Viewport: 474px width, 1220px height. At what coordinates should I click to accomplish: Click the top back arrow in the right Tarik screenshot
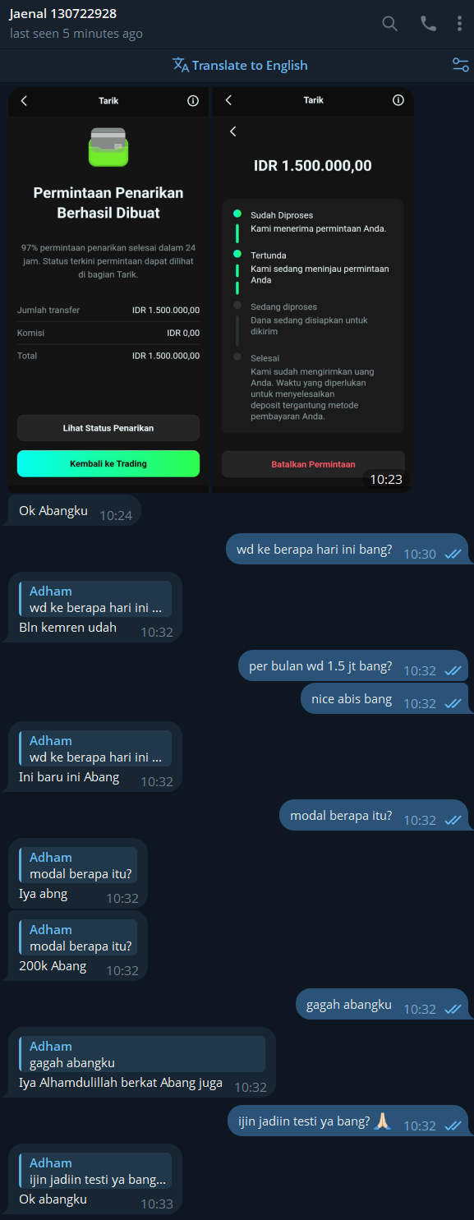pyautogui.click(x=228, y=100)
